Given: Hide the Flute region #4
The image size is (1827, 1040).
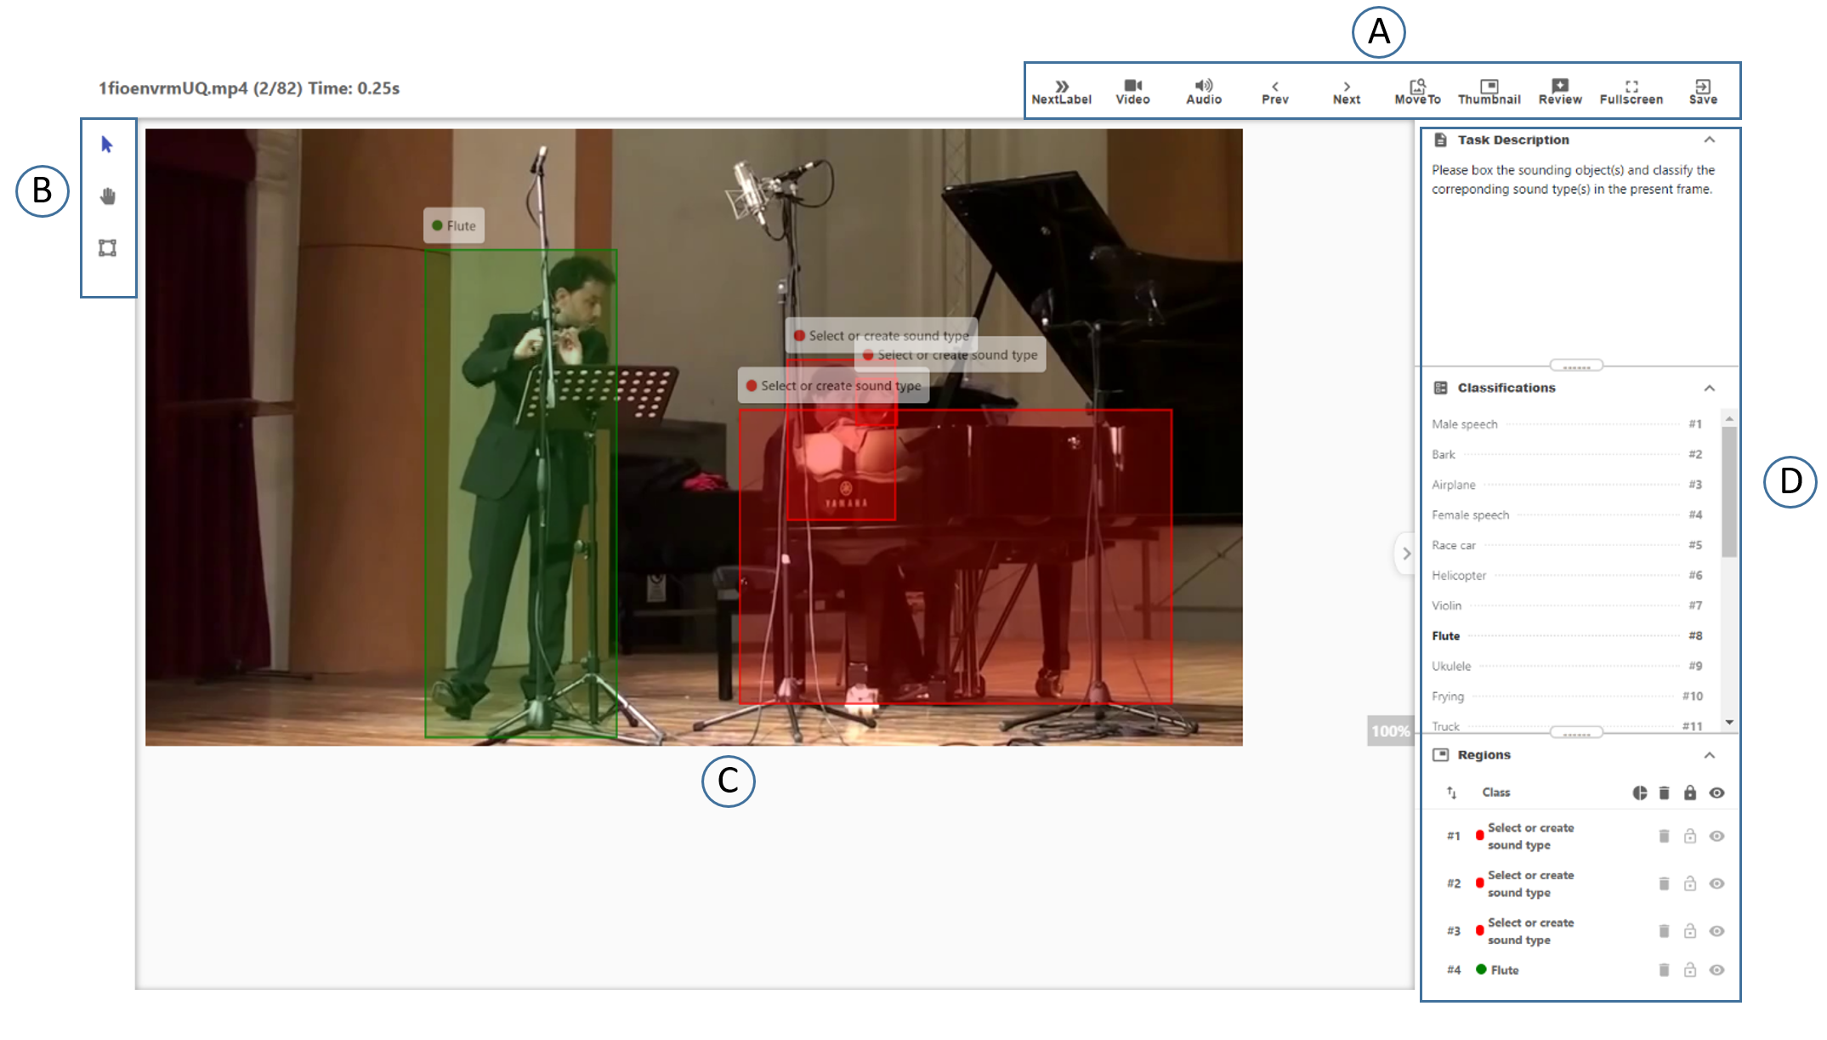Looking at the screenshot, I should click(1717, 970).
